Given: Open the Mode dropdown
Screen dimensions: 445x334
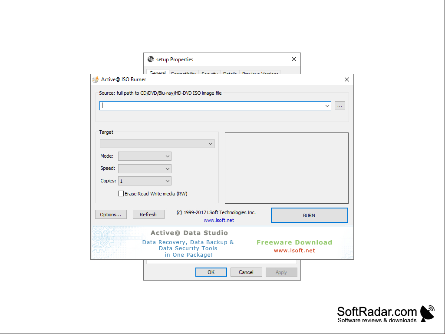Looking at the screenshot, I should pos(145,156).
